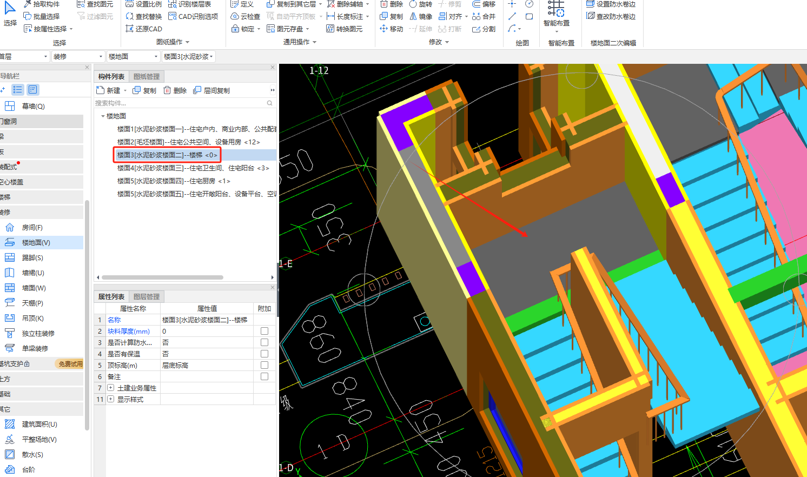
Task: Select 楼面2[毛坯楼面] component row
Action: click(189, 142)
